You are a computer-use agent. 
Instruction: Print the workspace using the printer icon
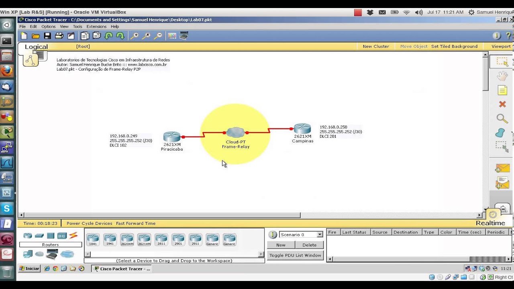[x=59, y=36]
